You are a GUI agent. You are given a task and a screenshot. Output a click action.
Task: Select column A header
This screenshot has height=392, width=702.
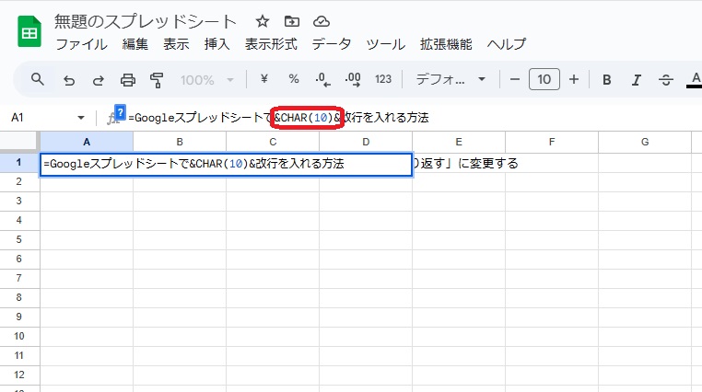(x=87, y=142)
